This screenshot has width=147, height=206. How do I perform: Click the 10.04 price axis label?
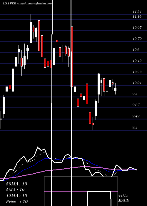point(137,83)
